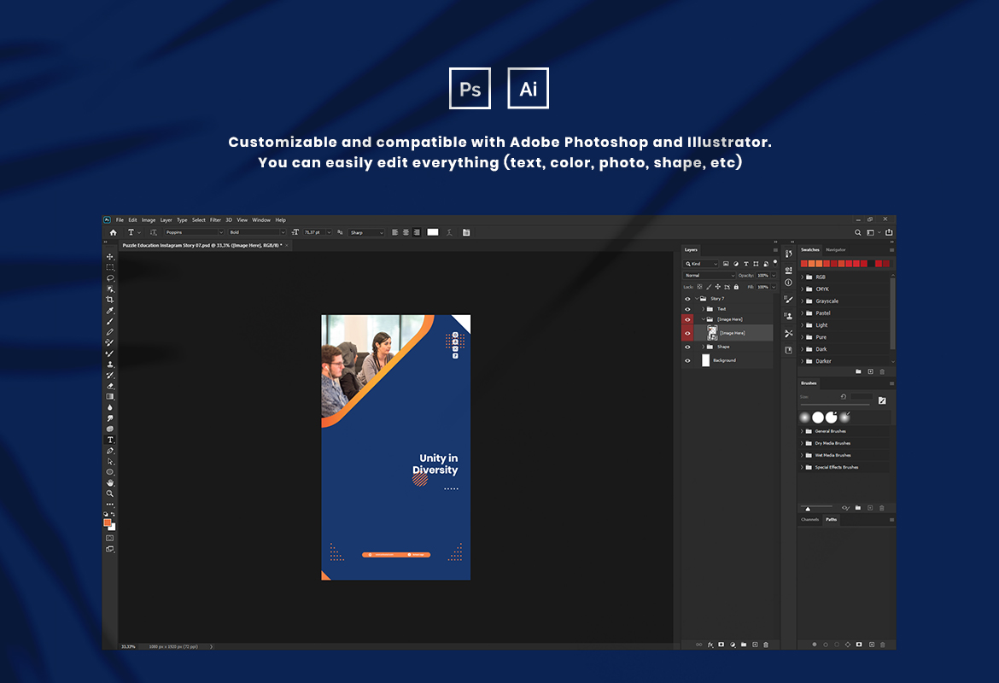Screen dimensions: 999x683
Task: Open the Filter menu
Action: pyautogui.click(x=215, y=219)
